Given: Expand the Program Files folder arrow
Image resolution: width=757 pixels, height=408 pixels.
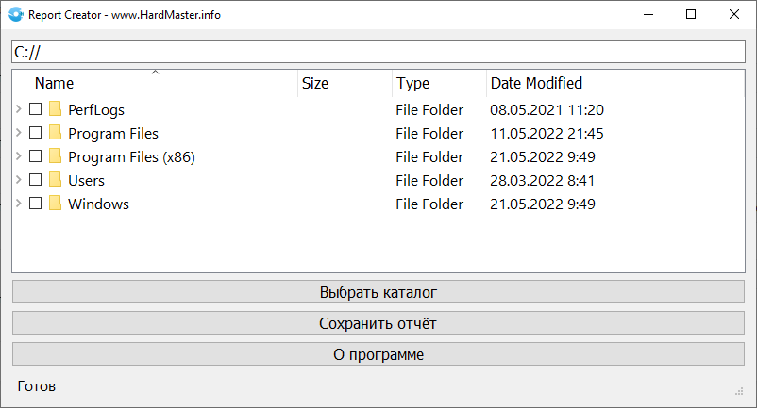Looking at the screenshot, I should click(x=19, y=133).
